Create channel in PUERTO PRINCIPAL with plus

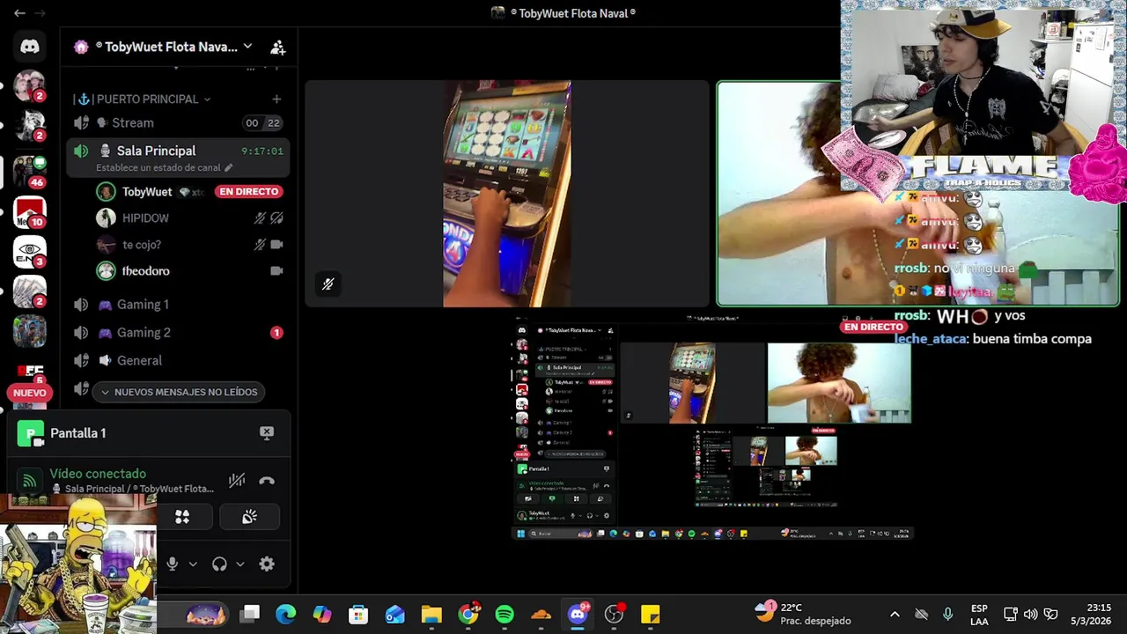coord(276,100)
